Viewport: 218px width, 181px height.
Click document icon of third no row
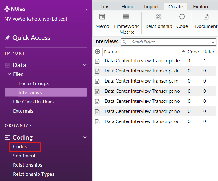point(97,111)
